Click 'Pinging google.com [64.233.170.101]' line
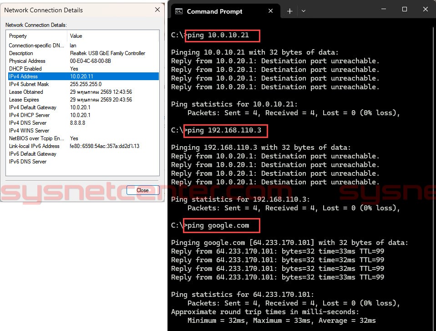This screenshot has width=436, height=331. click(289, 243)
